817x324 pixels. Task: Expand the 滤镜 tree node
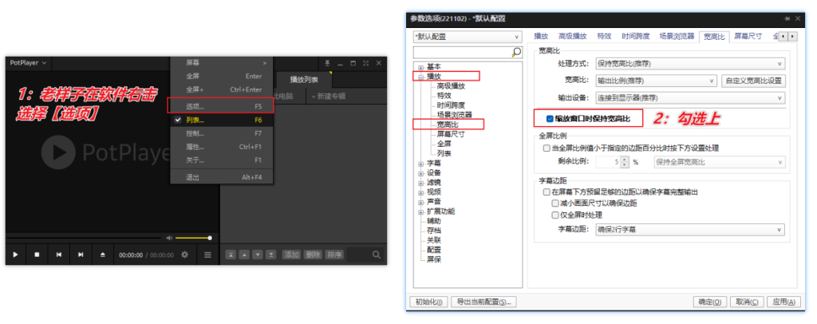coord(420,183)
